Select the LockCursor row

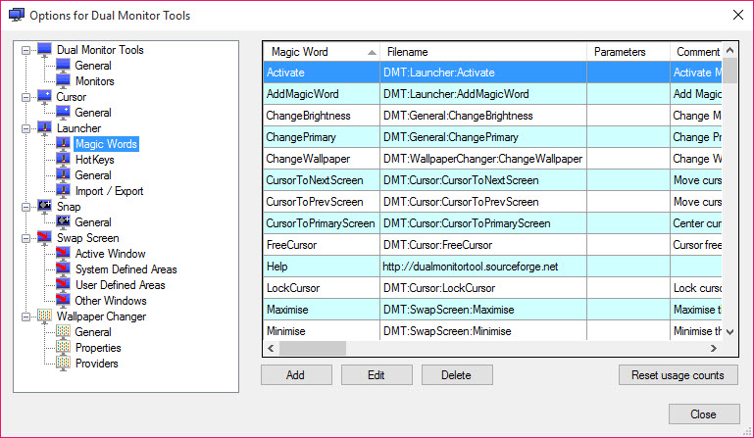click(x=492, y=288)
